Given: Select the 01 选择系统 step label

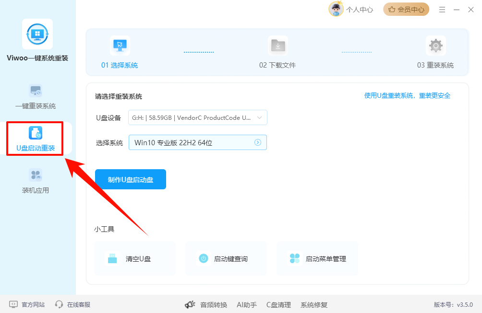Looking at the screenshot, I should tap(120, 65).
